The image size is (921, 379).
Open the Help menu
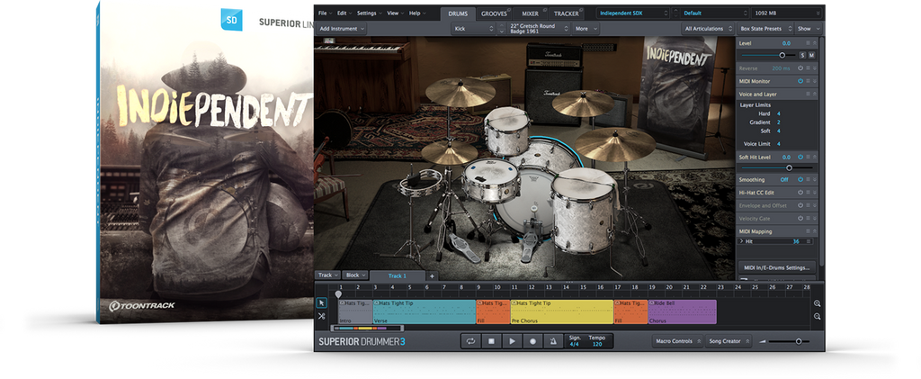417,13
